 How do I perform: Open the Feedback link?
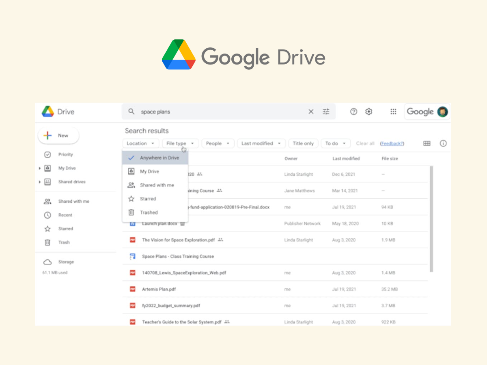point(392,144)
